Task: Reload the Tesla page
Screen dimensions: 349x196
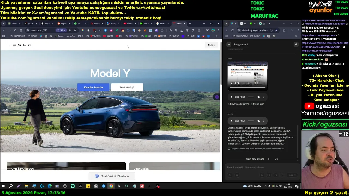Action: [x=15, y=30]
